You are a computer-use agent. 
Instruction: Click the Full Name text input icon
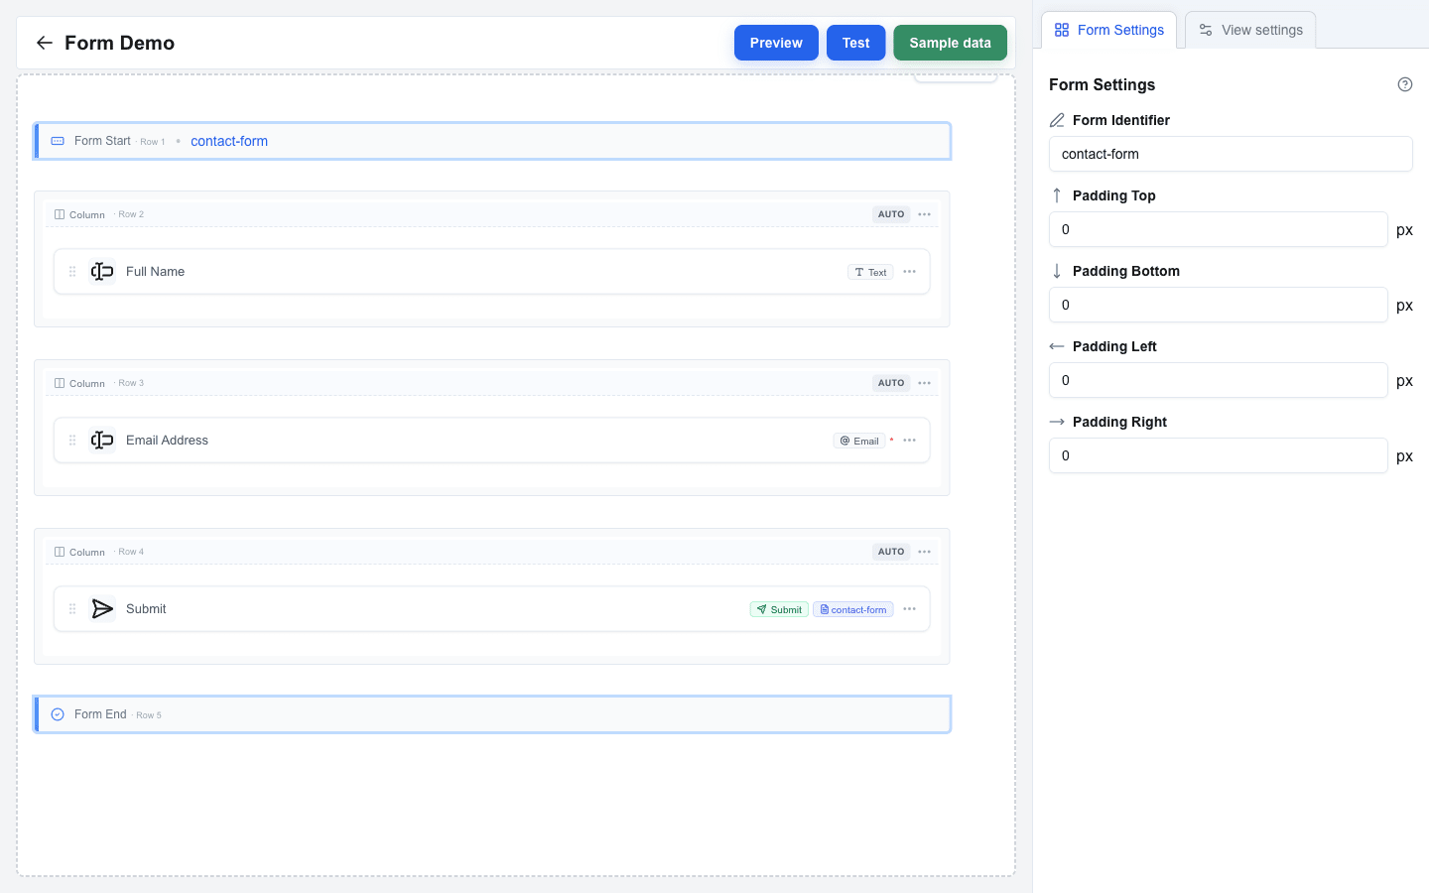(102, 272)
